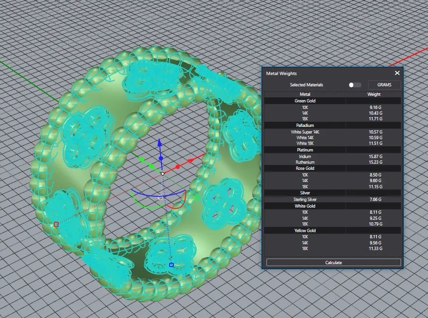
Task: Select the White Gold category header
Action: pos(332,206)
